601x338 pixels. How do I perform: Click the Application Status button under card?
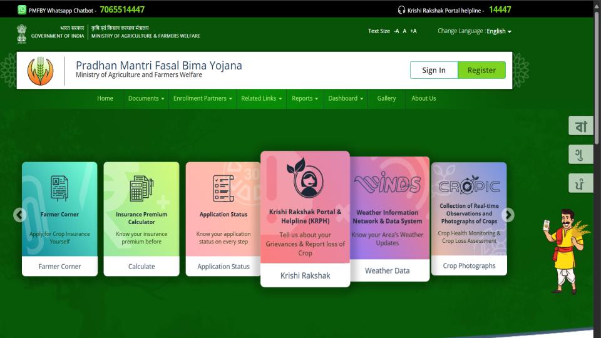pyautogui.click(x=223, y=267)
